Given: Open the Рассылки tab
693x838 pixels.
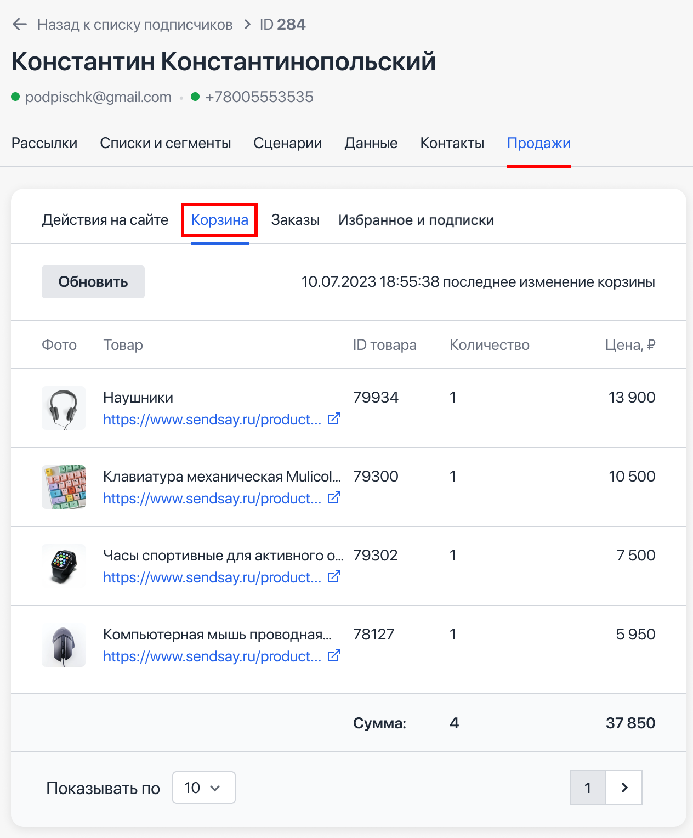Looking at the screenshot, I should [x=44, y=143].
